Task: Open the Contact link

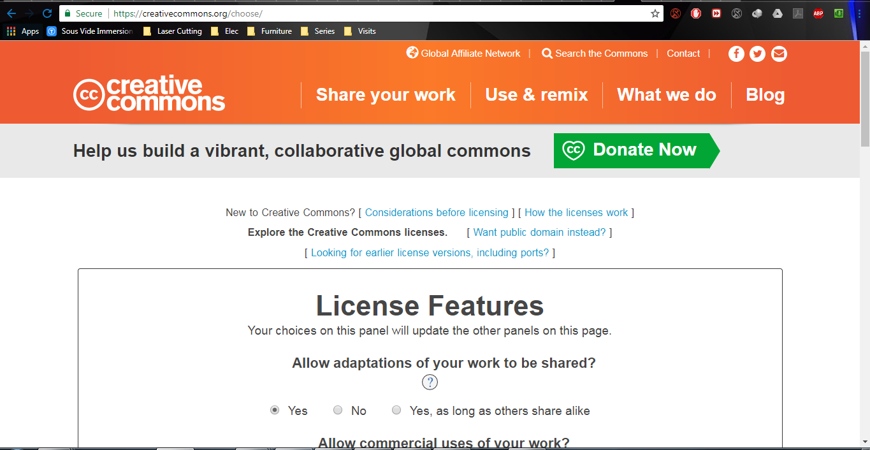Action: [683, 54]
